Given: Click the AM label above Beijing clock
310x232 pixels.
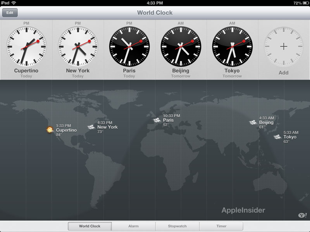Looking at the screenshot, I should click(x=181, y=23).
